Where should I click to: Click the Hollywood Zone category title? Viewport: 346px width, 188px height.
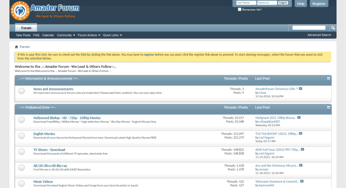click(37, 108)
